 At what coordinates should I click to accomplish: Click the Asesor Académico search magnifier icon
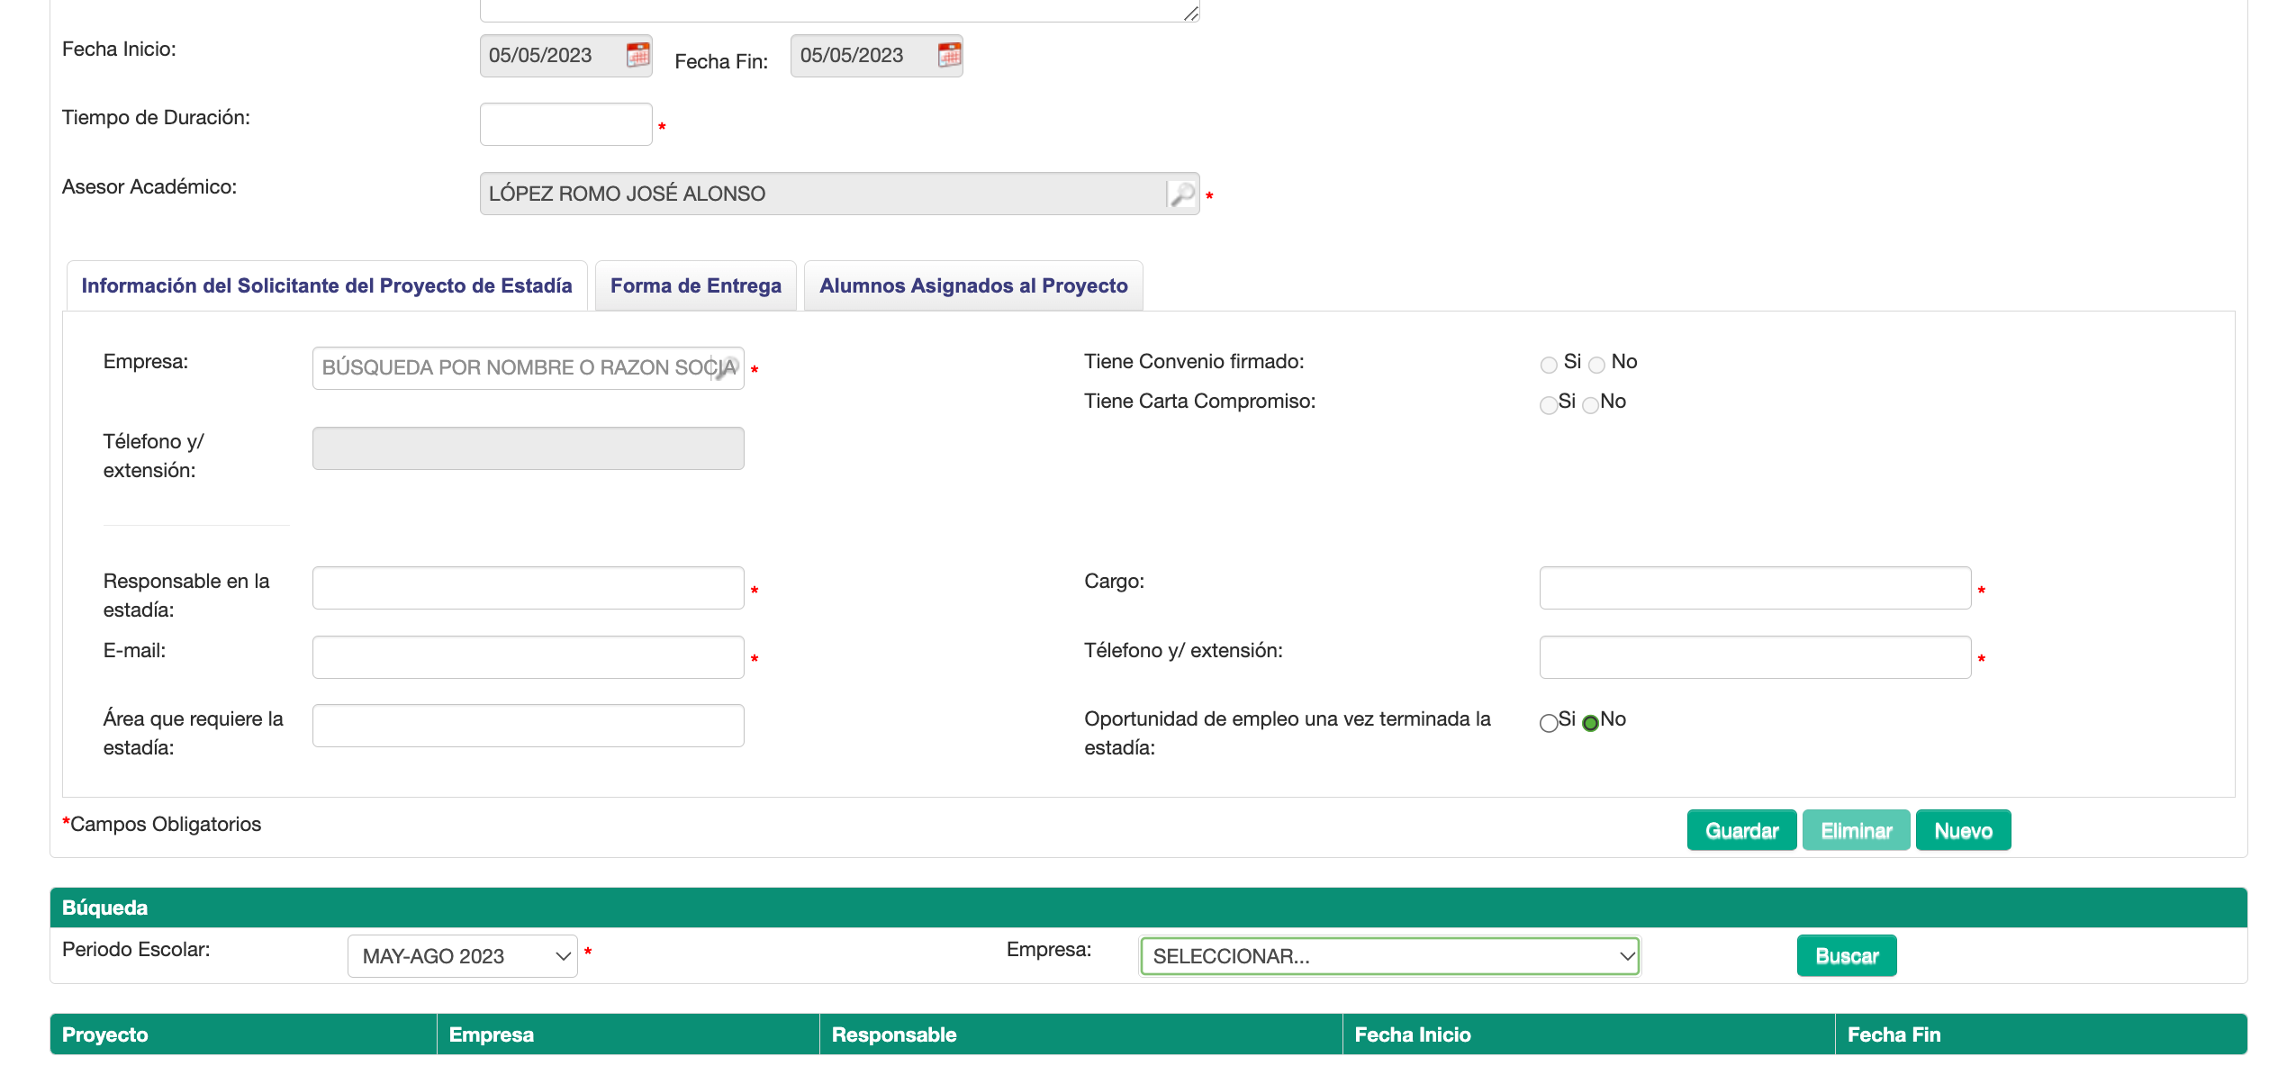(x=1180, y=194)
